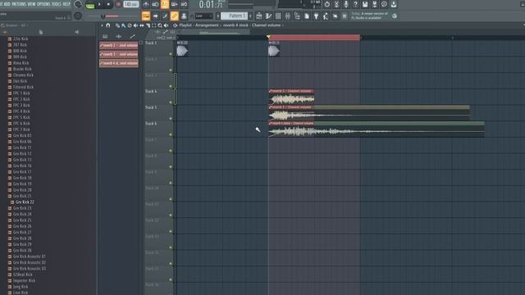Toggle the green Pat/Song mode switch
The image size is (525, 295).
click(x=89, y=5)
